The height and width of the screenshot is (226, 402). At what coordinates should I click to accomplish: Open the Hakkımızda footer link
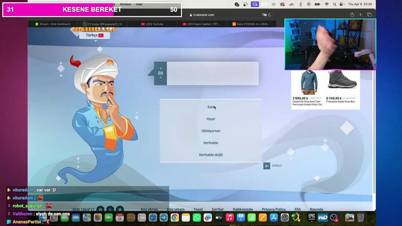[243, 209]
